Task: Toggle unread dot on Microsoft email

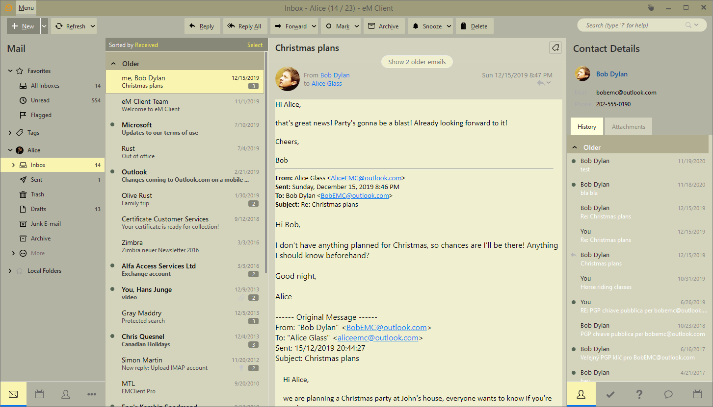Action: coord(113,125)
